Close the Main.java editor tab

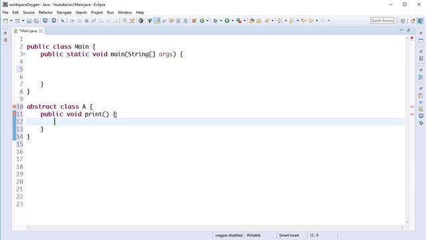[x=41, y=31]
